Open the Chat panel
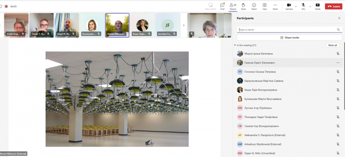 222,6
